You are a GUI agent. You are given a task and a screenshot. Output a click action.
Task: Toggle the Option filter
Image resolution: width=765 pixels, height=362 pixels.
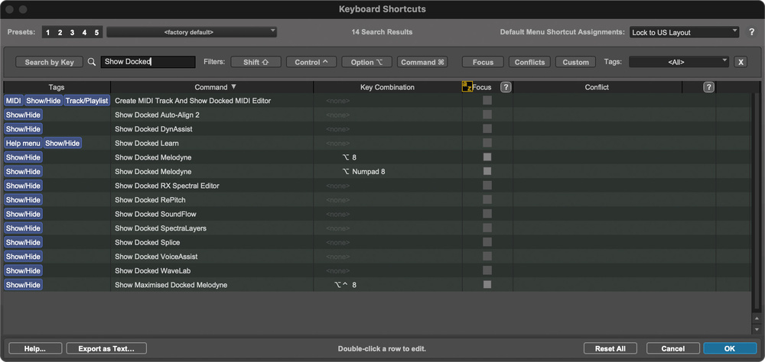[367, 62]
